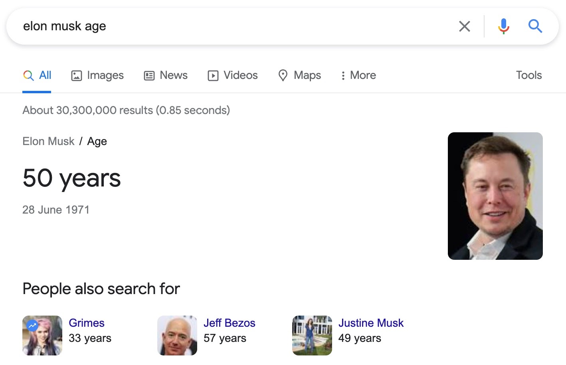Click the Jeff Bezos link
The image size is (566, 365).
click(230, 323)
